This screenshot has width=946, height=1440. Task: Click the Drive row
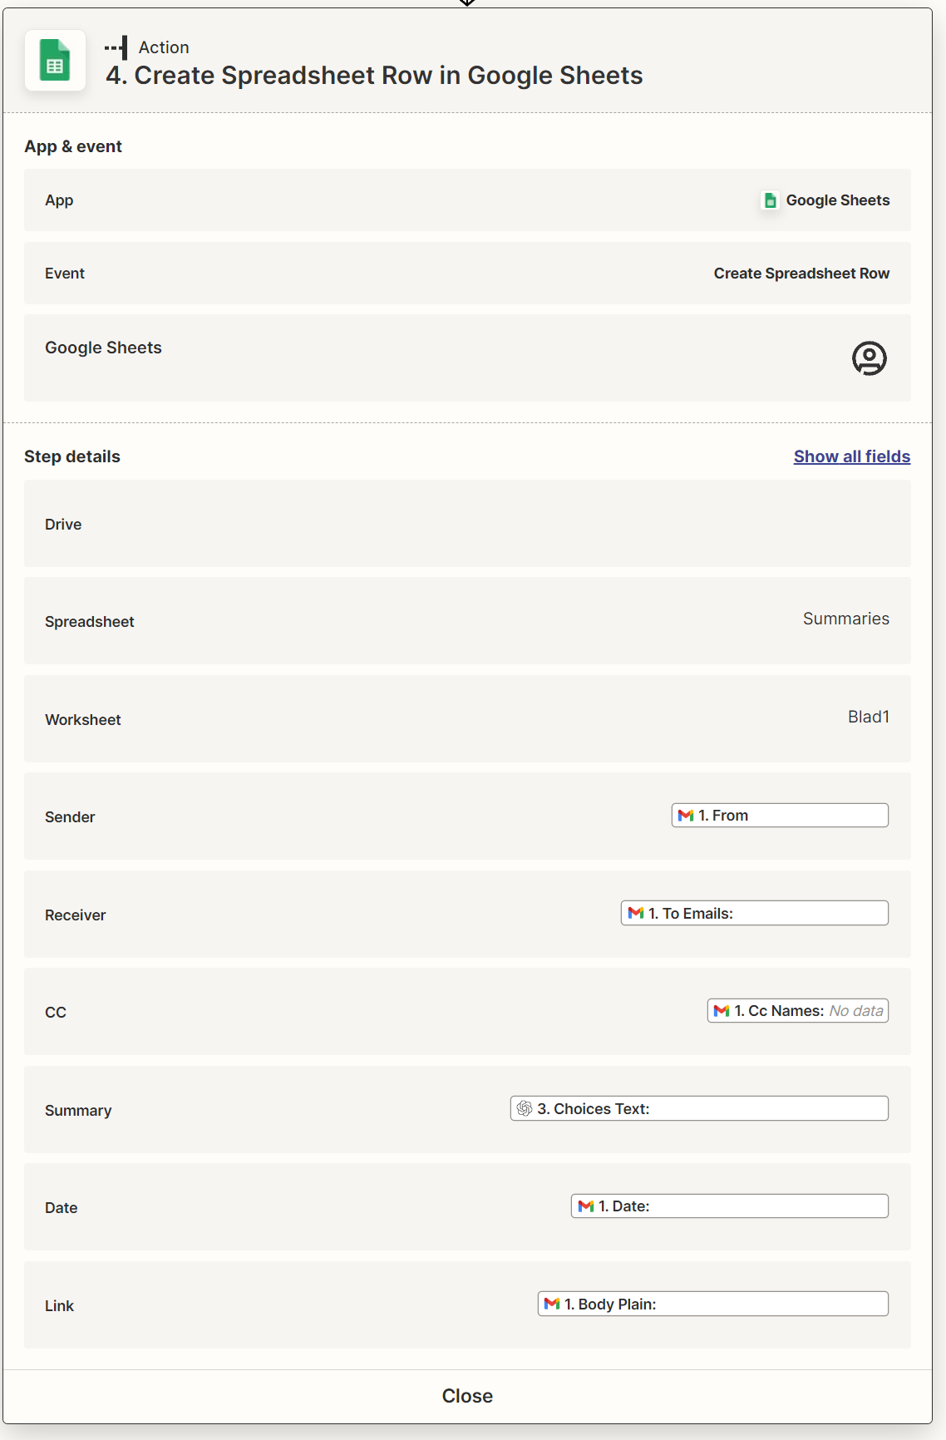point(467,524)
